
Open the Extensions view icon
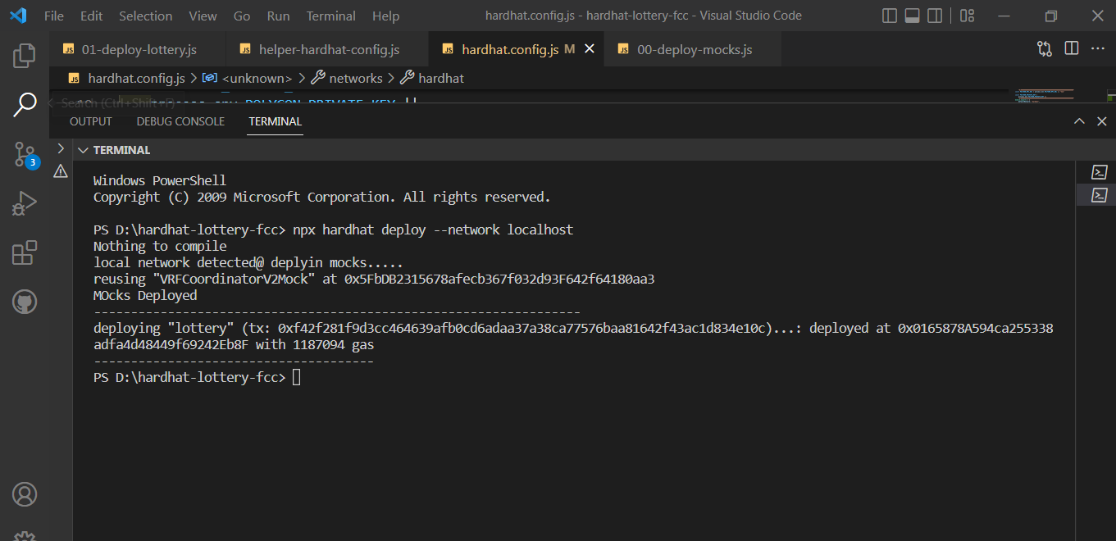[25, 252]
